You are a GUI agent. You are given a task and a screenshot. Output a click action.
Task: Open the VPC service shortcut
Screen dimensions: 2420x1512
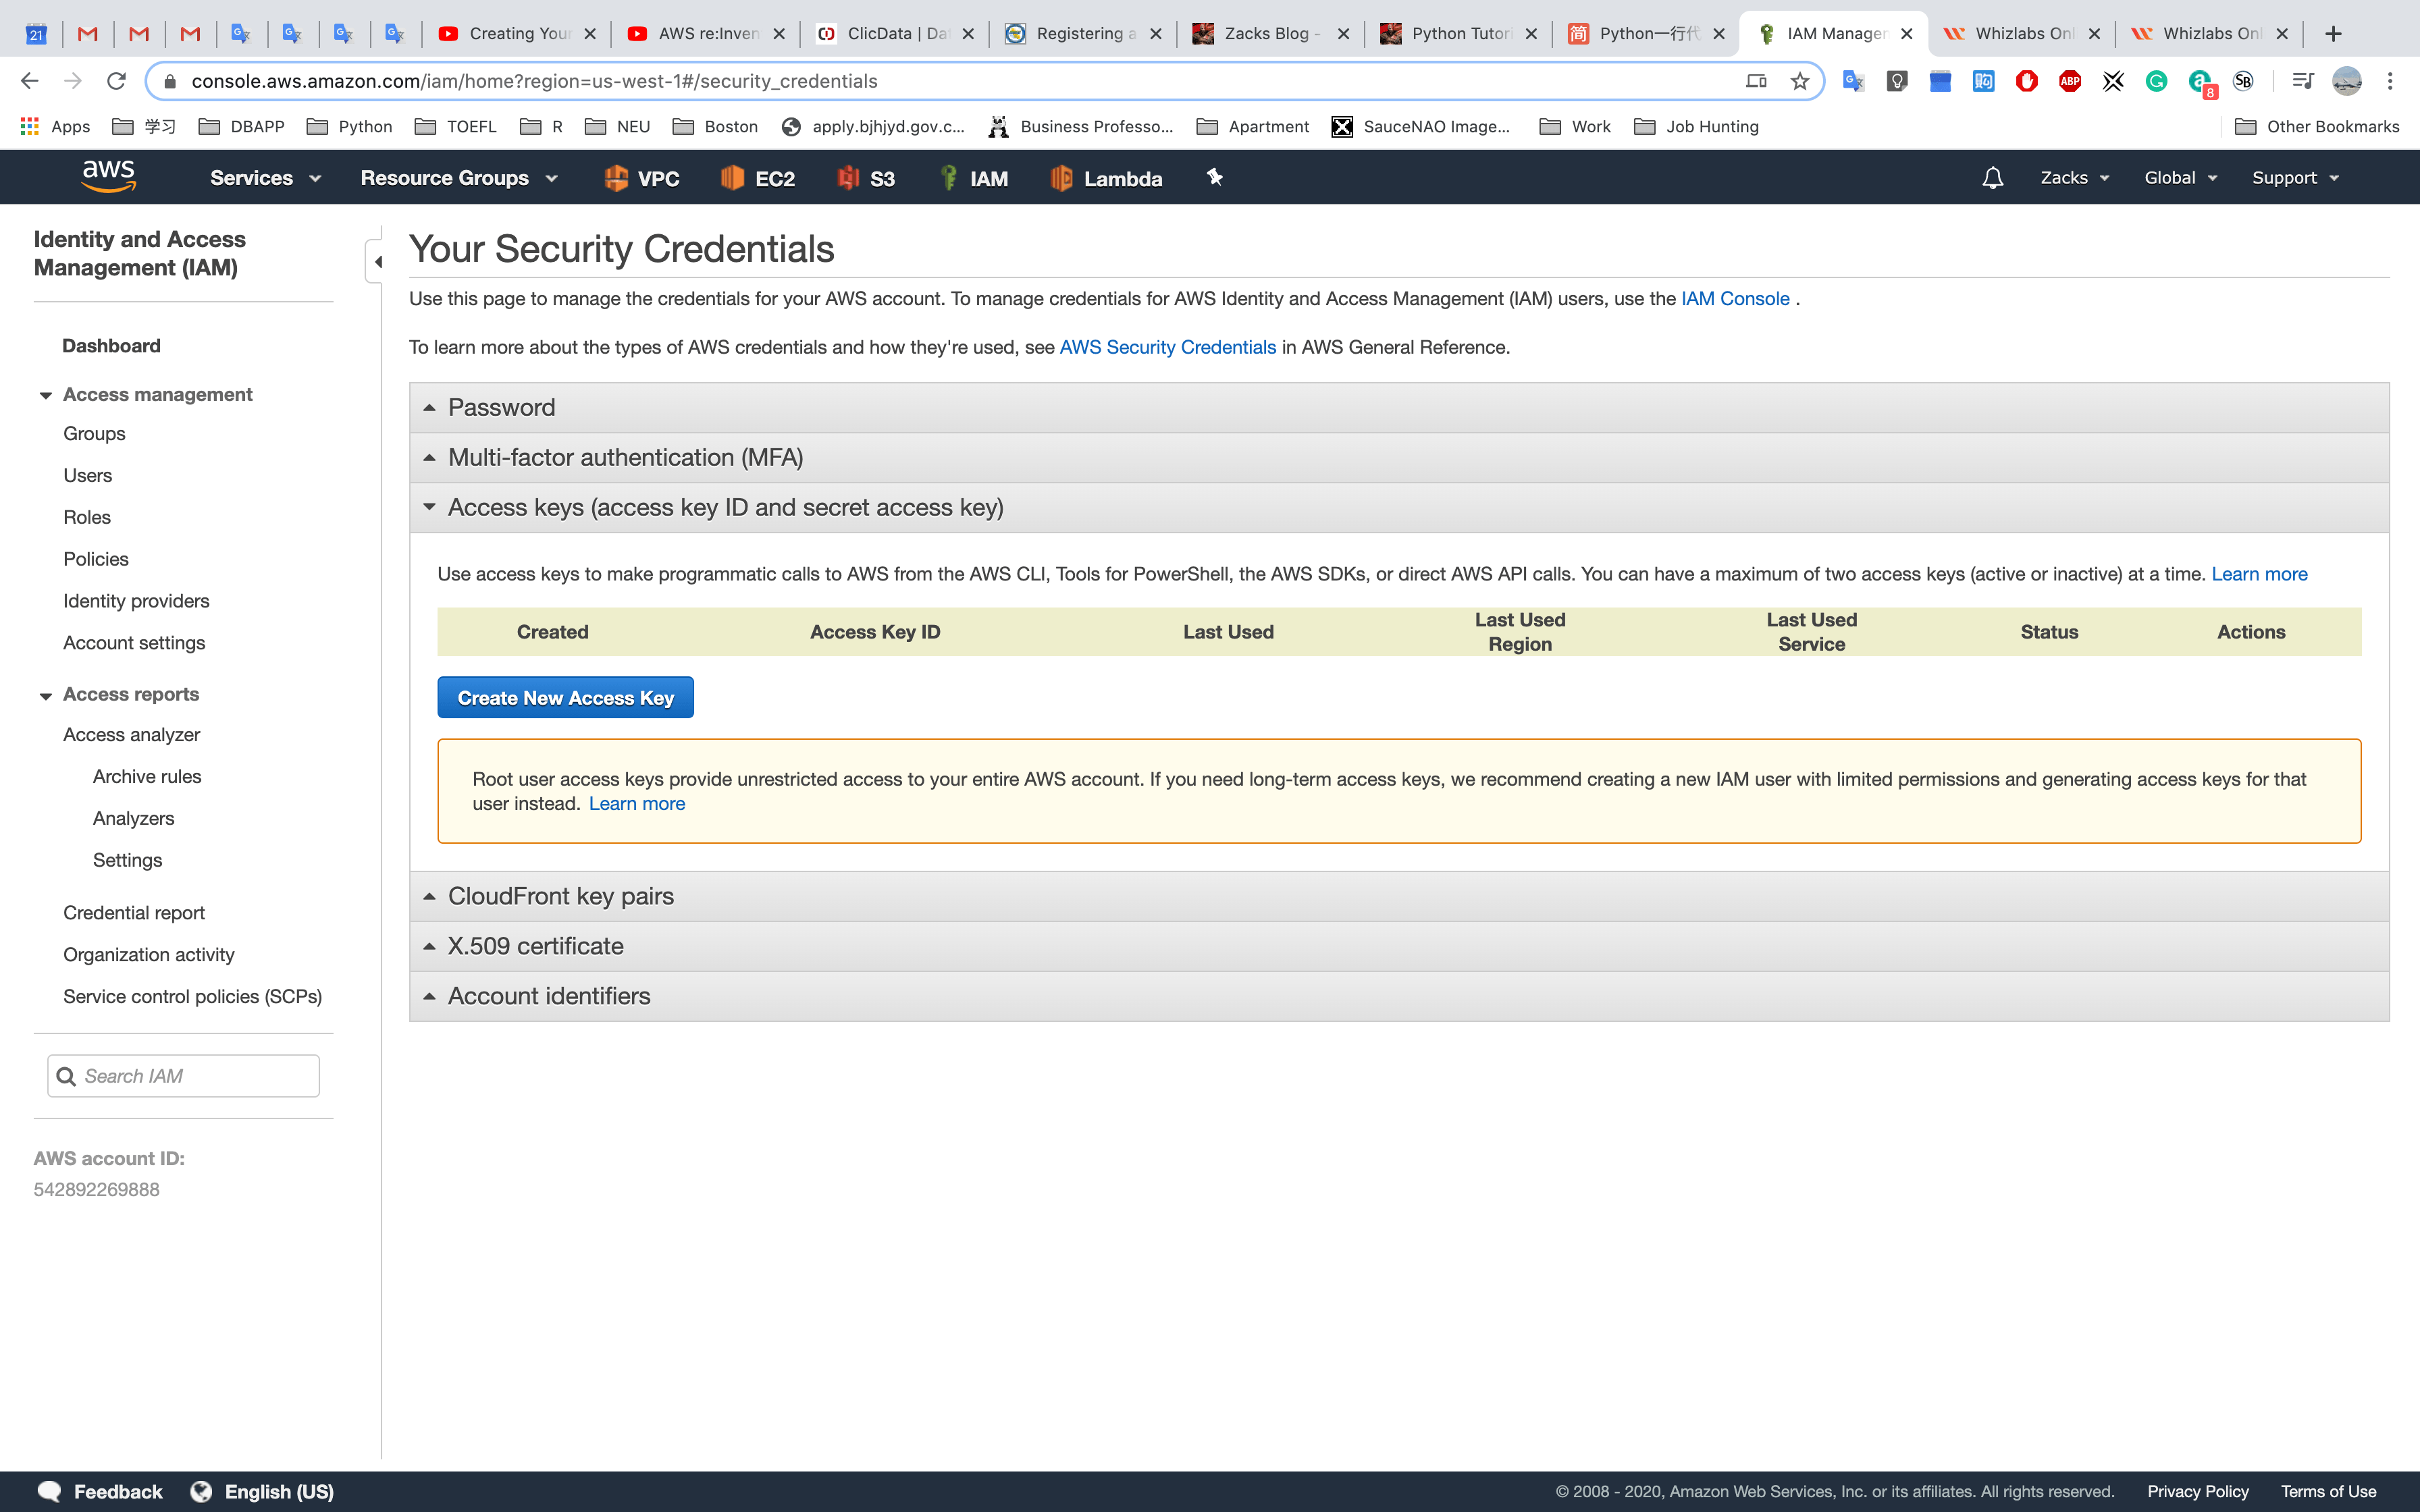coord(641,177)
